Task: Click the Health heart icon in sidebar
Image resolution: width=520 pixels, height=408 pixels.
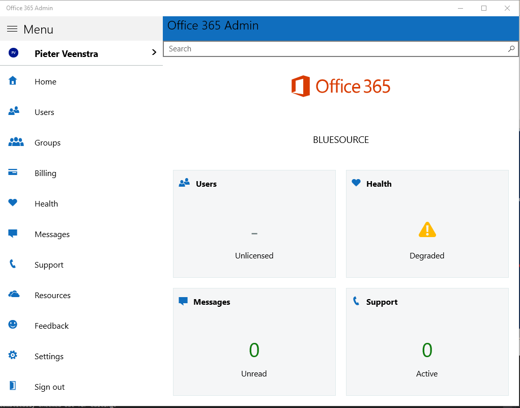Action: pos(13,202)
